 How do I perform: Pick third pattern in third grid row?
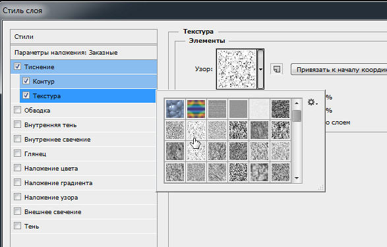tap(217, 151)
